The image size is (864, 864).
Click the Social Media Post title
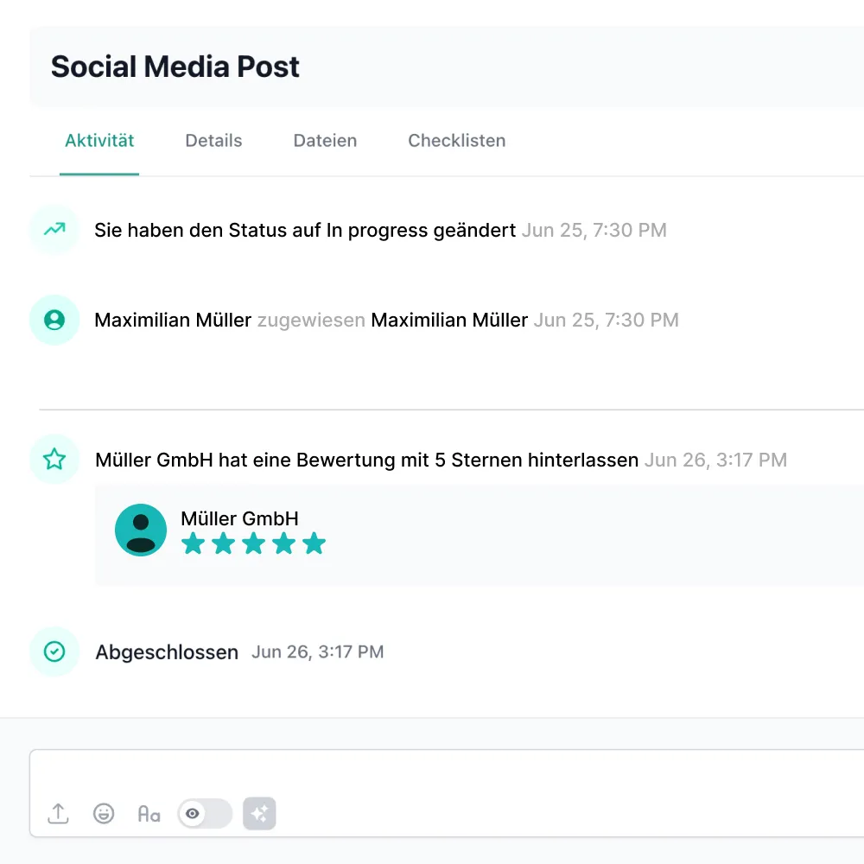click(x=175, y=67)
